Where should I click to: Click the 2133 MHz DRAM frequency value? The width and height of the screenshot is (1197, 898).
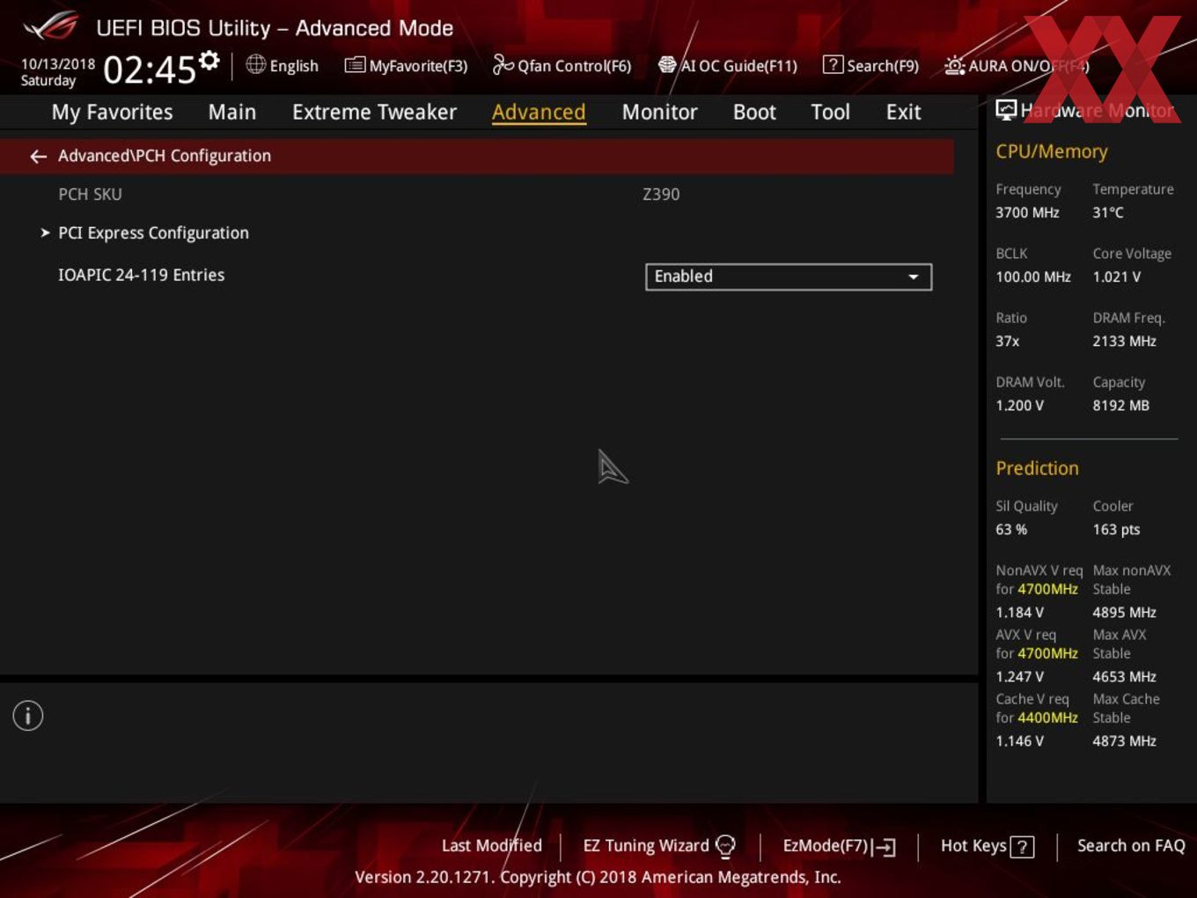[1124, 341]
